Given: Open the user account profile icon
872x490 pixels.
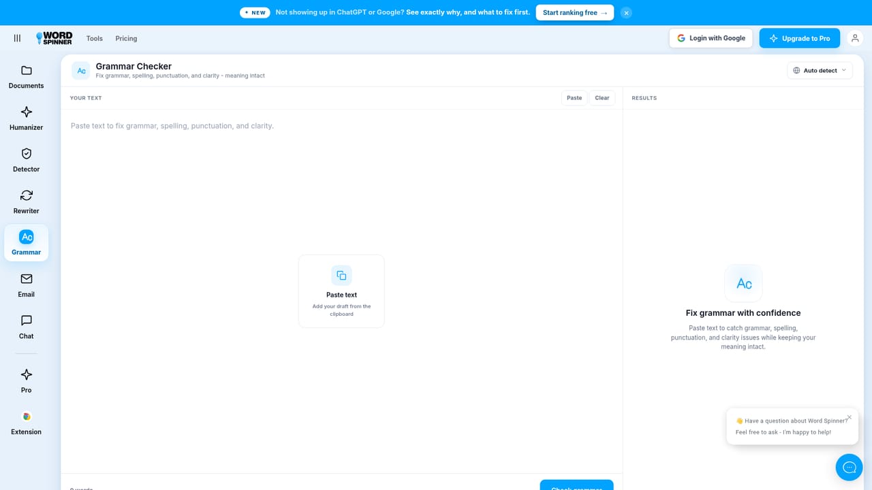Looking at the screenshot, I should click(x=854, y=38).
